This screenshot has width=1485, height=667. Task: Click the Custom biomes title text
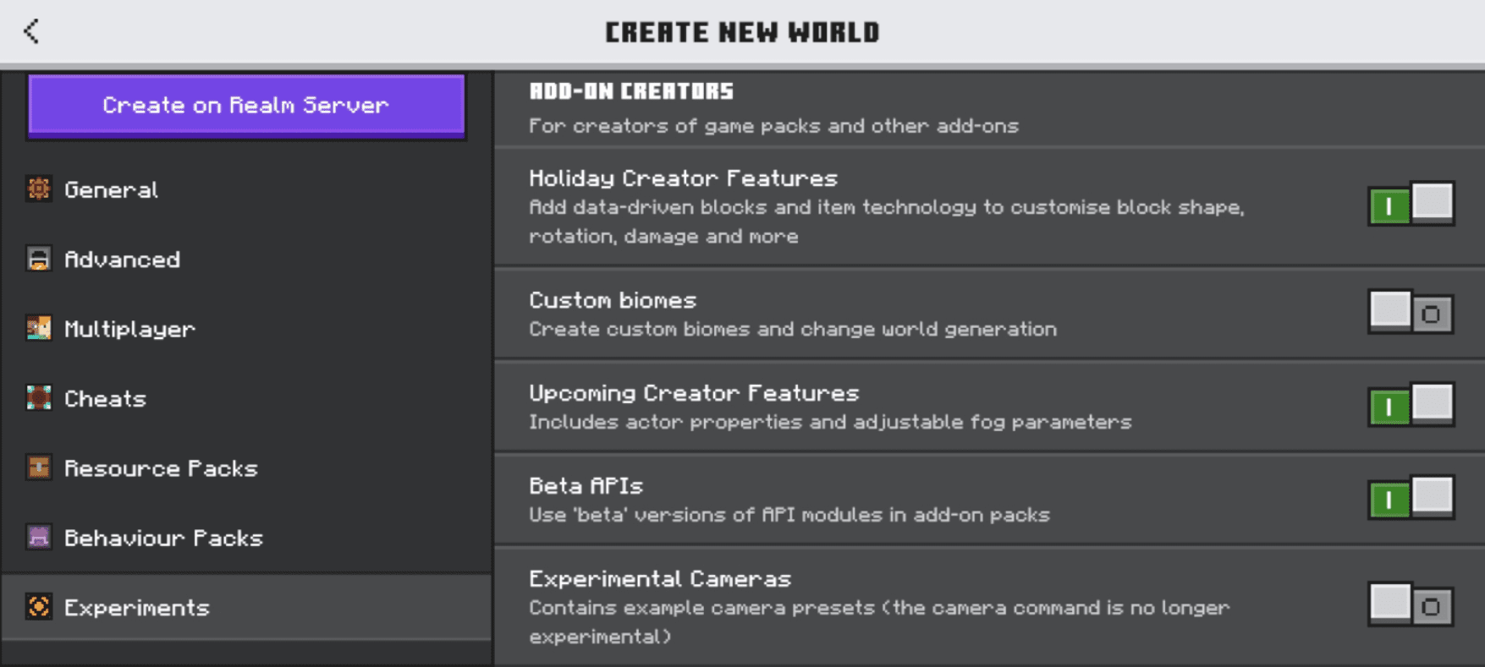click(x=613, y=300)
